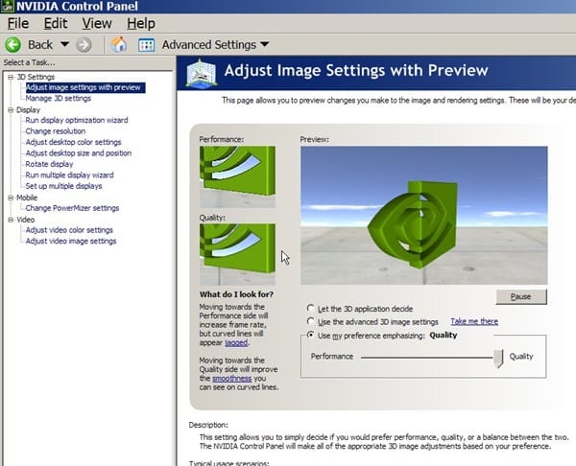The height and width of the screenshot is (466, 576).
Task: Open Run multiple display wizard
Action: pos(69,175)
